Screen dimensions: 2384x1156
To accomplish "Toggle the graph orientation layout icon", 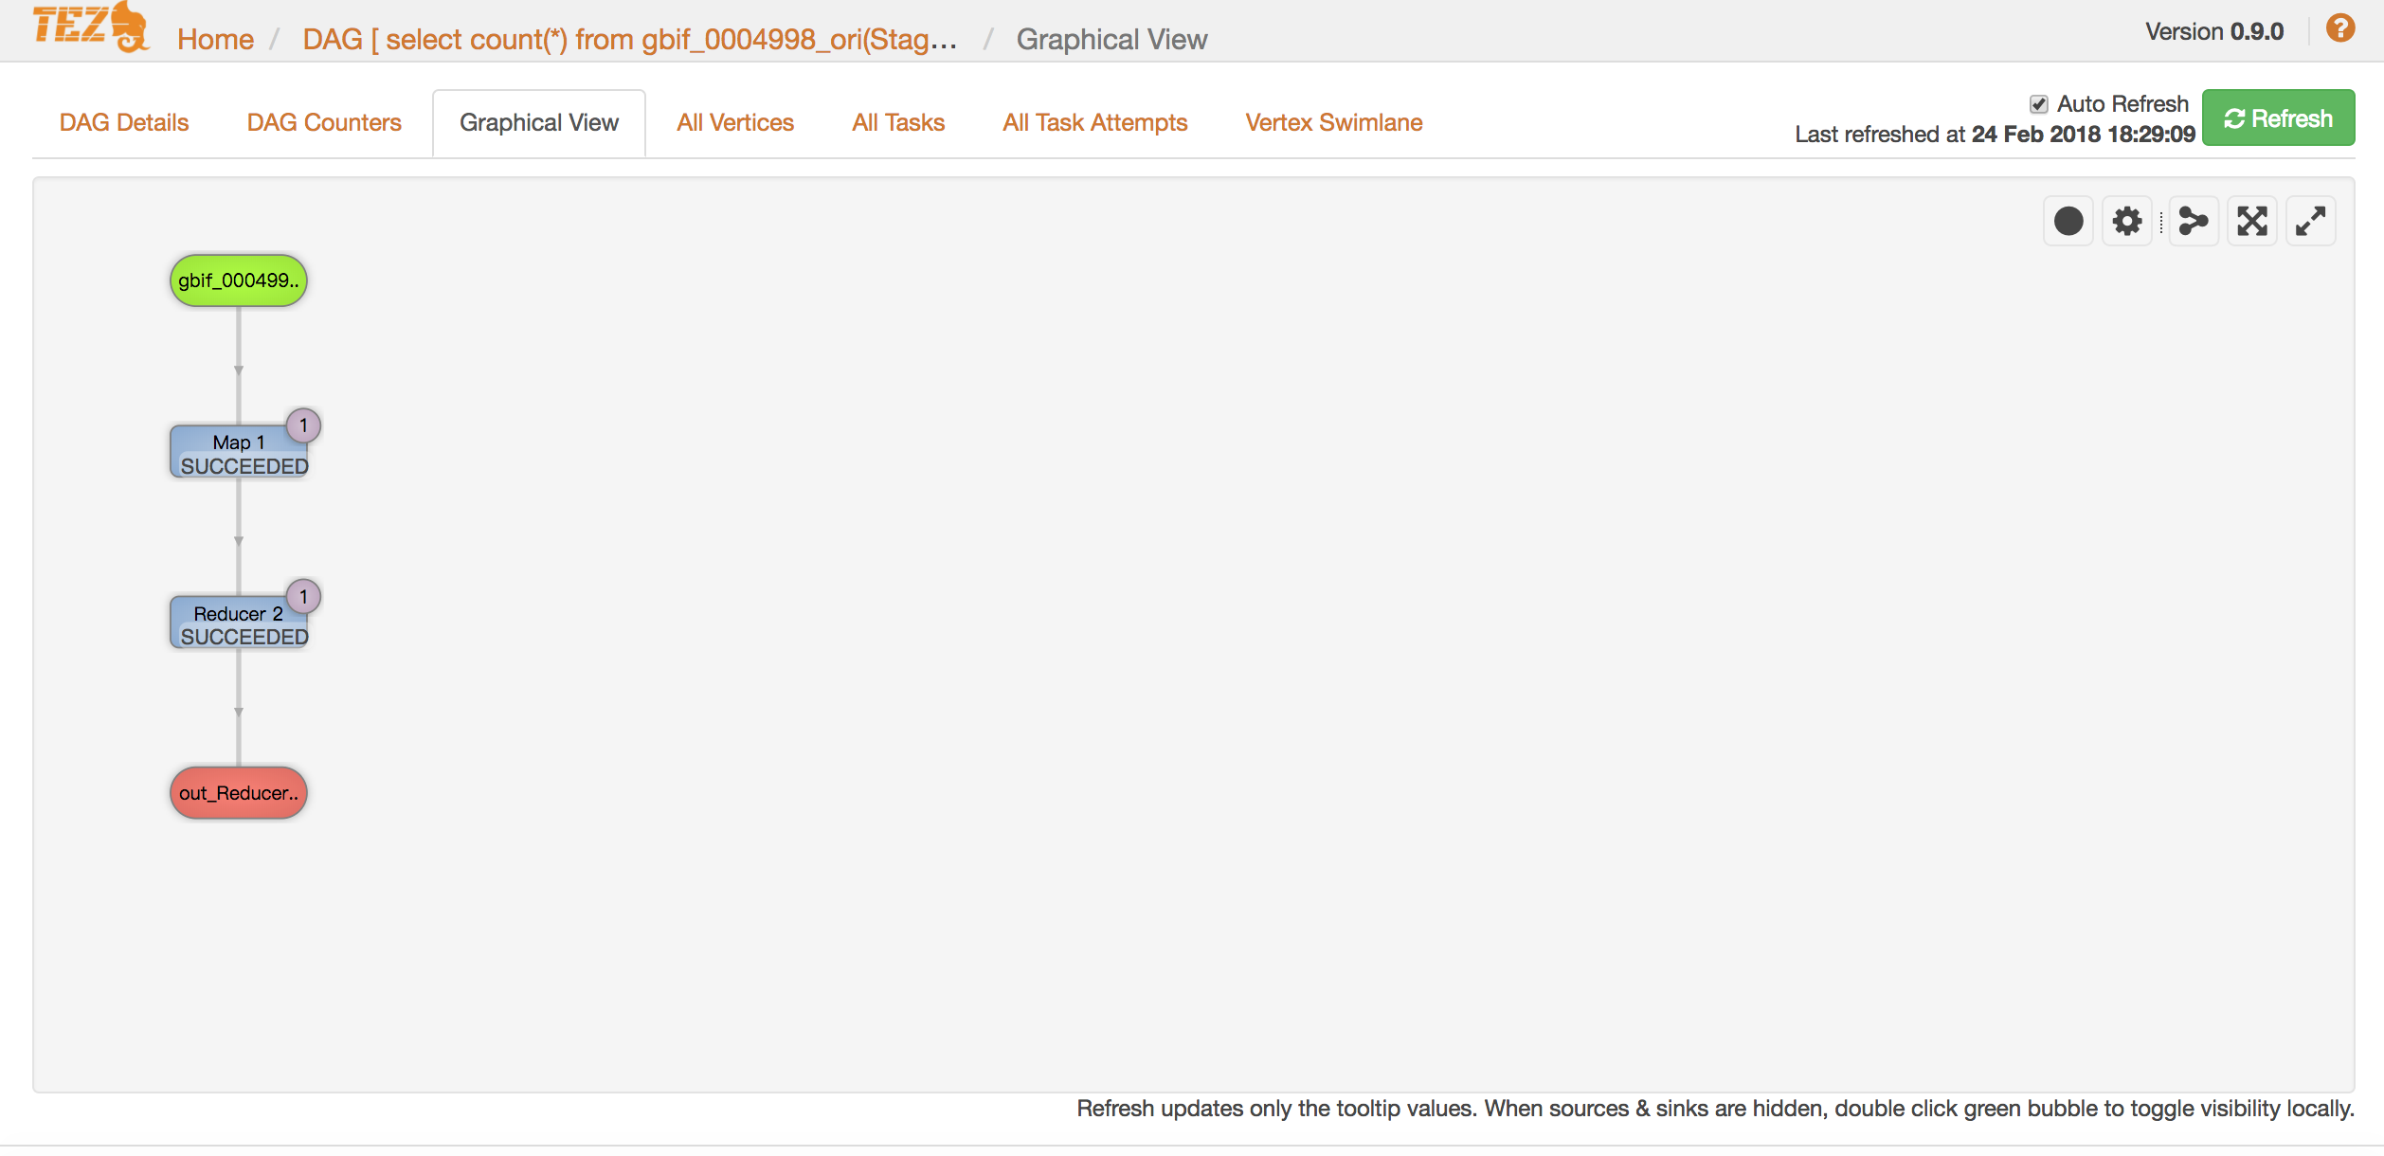I will [x=2193, y=222].
